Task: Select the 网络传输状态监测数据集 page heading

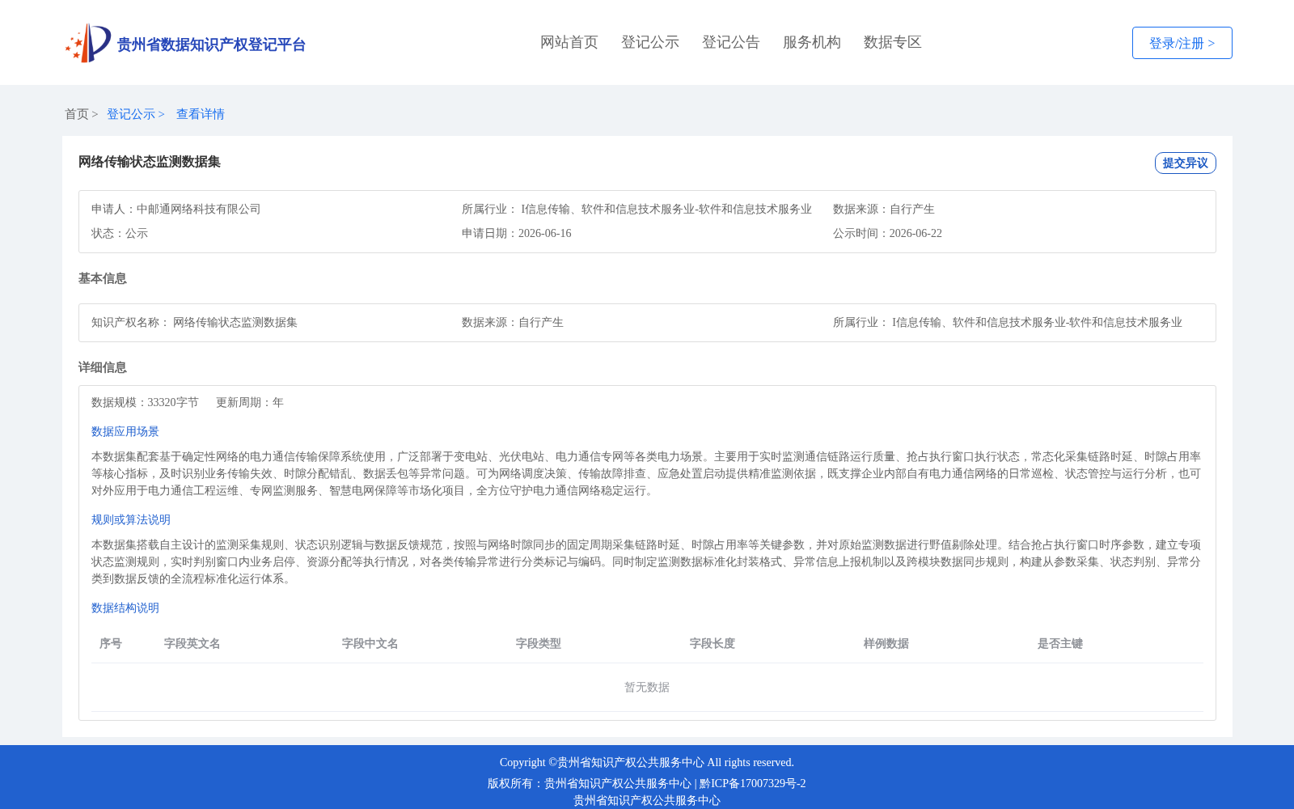Action: pyautogui.click(x=150, y=162)
